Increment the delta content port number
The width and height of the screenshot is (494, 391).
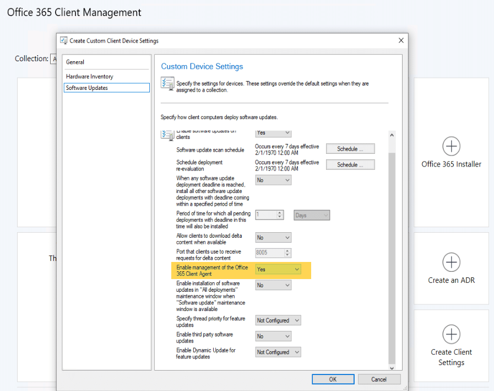pyautogui.click(x=288, y=250)
